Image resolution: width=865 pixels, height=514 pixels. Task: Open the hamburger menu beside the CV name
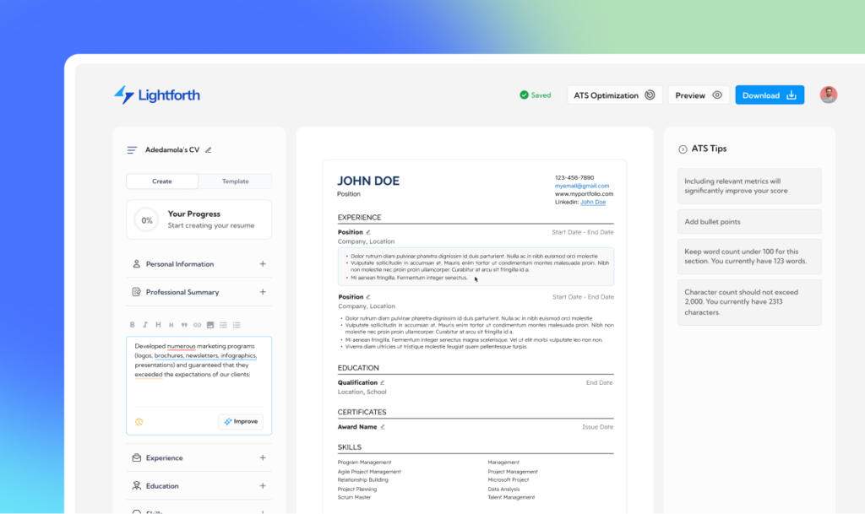(x=132, y=150)
